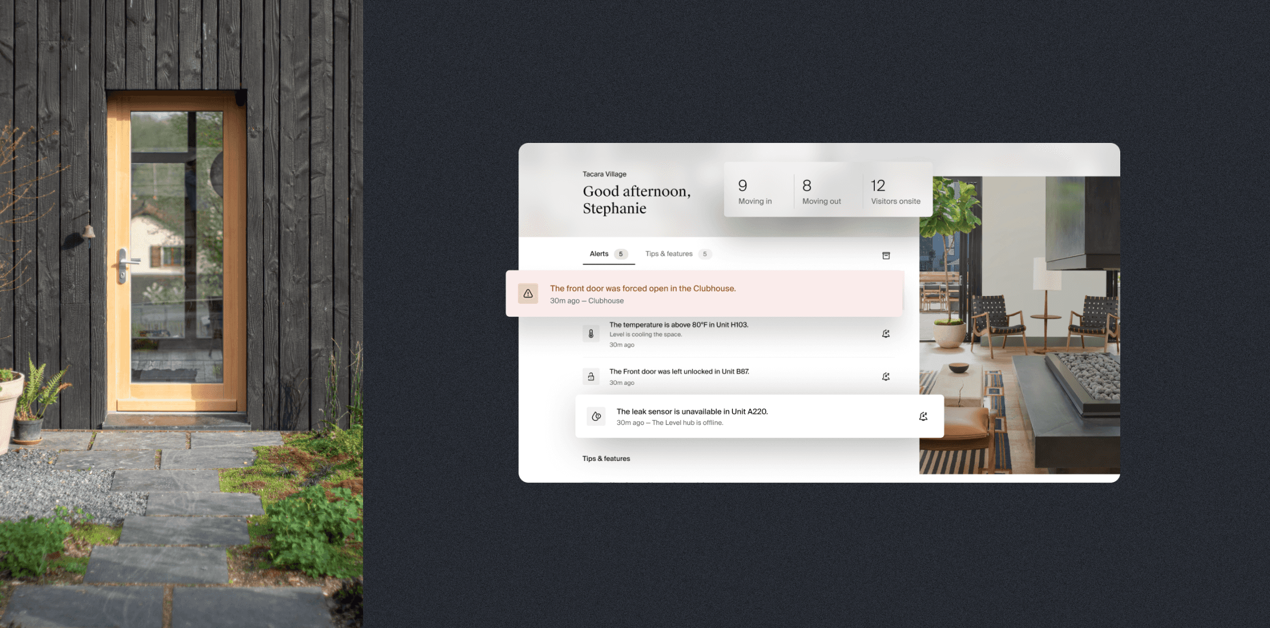The image size is (1270, 628).
Task: Click the lock icon for Unit B87
Action: pos(591,376)
